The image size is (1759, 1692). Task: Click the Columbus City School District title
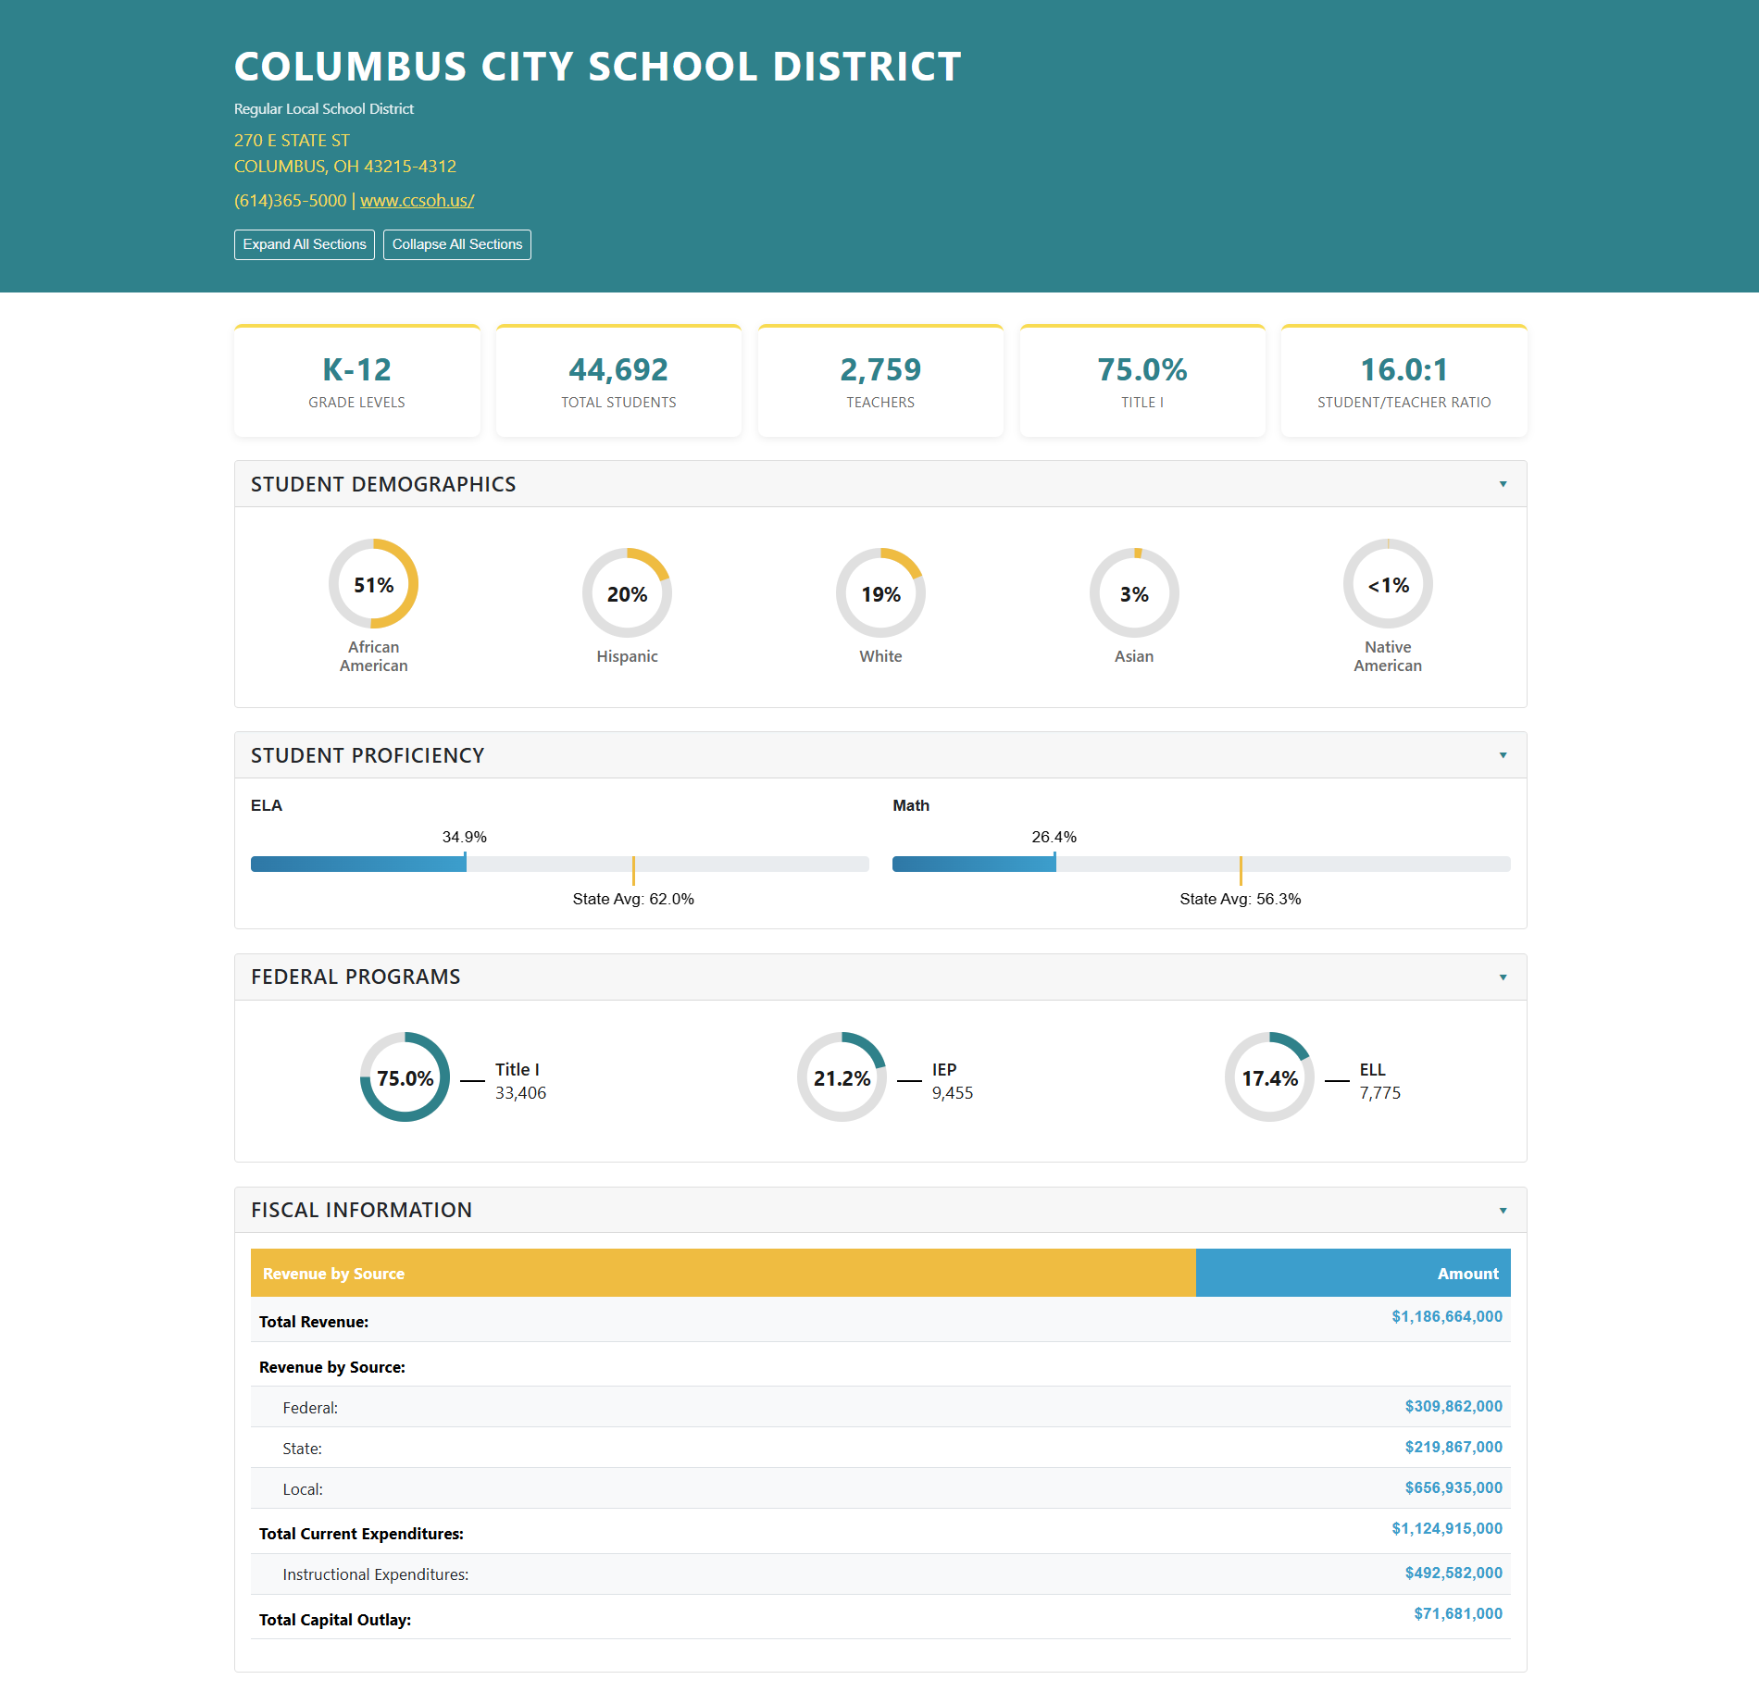tap(598, 67)
